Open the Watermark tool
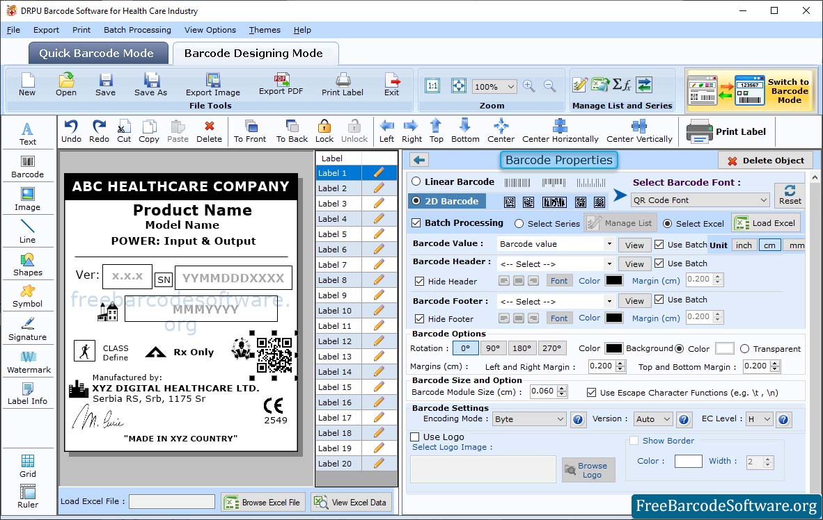This screenshot has height=520, width=823. [29, 362]
